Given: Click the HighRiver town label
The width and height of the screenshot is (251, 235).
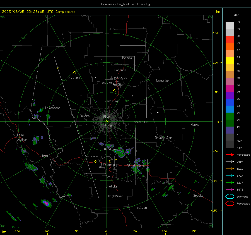Looking at the screenshot, I should [116, 196].
